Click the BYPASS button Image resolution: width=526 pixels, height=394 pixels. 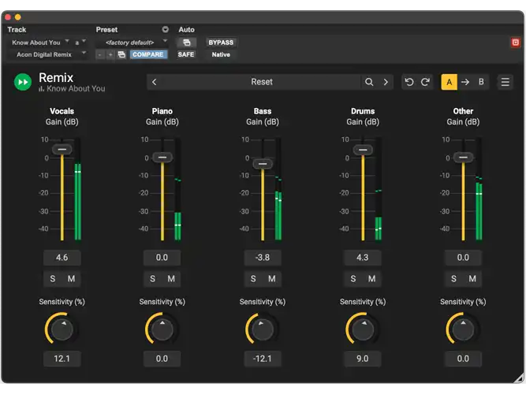pos(221,43)
